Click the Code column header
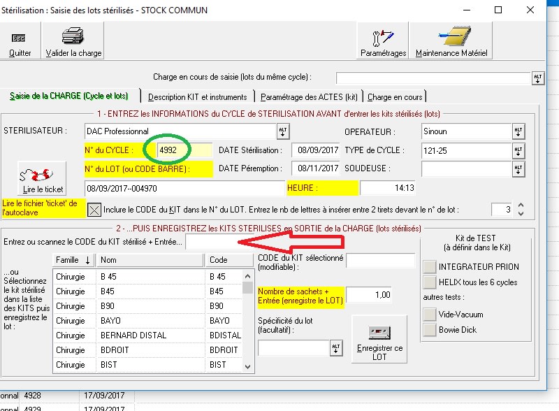Viewport: 559px width, 411px height. [230, 260]
